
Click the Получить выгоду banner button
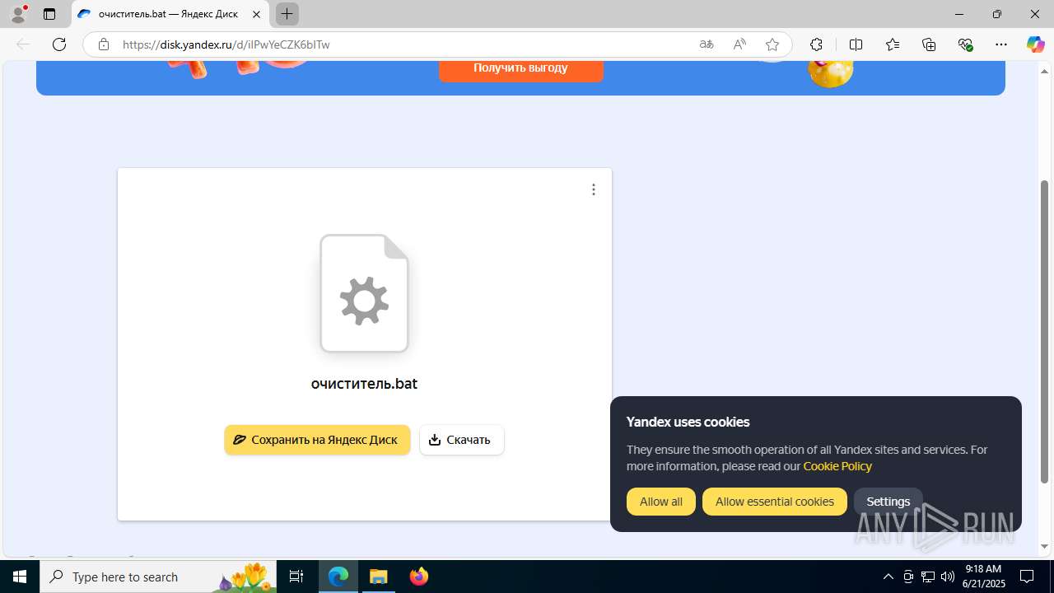520,69
